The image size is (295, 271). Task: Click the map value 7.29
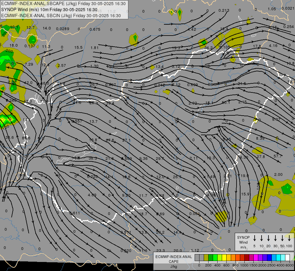pyautogui.click(x=29, y=64)
